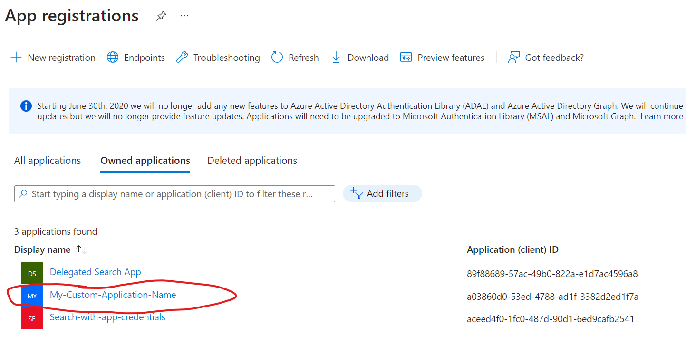The image size is (686, 345).
Task: Open My-Custom-Application-Name app registration
Action: pyautogui.click(x=113, y=295)
